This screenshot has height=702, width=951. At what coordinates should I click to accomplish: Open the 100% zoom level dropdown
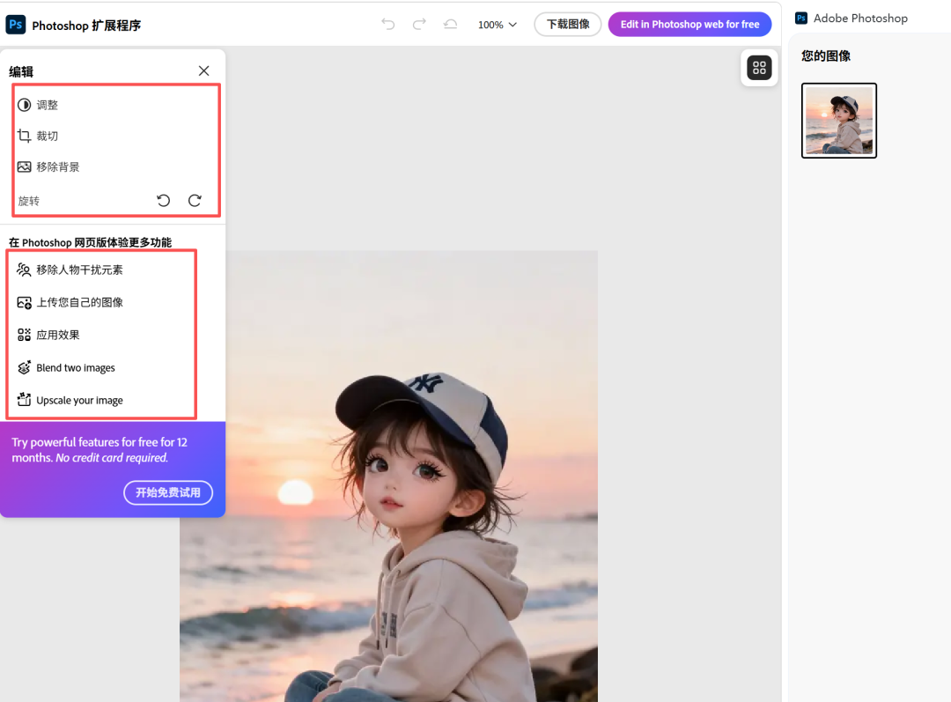(496, 25)
